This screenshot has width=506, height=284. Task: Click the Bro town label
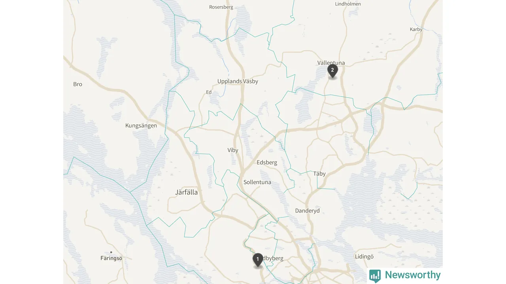[x=78, y=84]
